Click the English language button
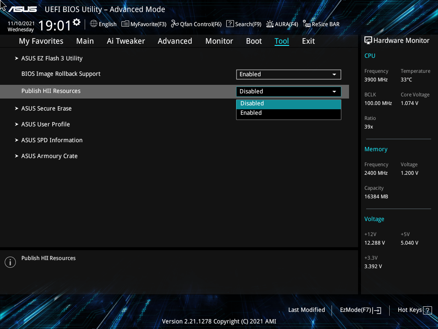This screenshot has height=329, width=438. pos(107,24)
